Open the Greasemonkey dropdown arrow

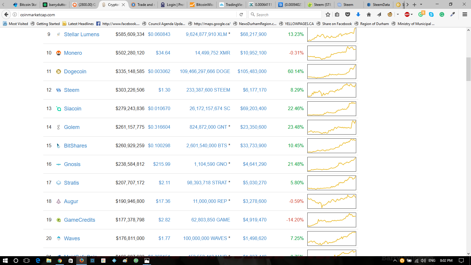398,14
